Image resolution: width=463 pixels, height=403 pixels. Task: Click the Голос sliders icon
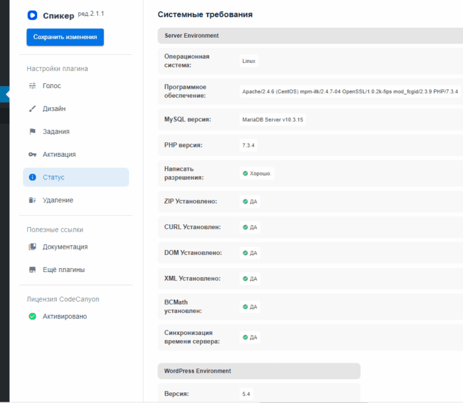pos(32,86)
